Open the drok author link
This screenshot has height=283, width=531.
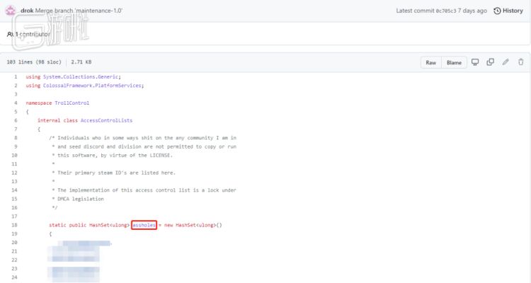pyautogui.click(x=27, y=11)
